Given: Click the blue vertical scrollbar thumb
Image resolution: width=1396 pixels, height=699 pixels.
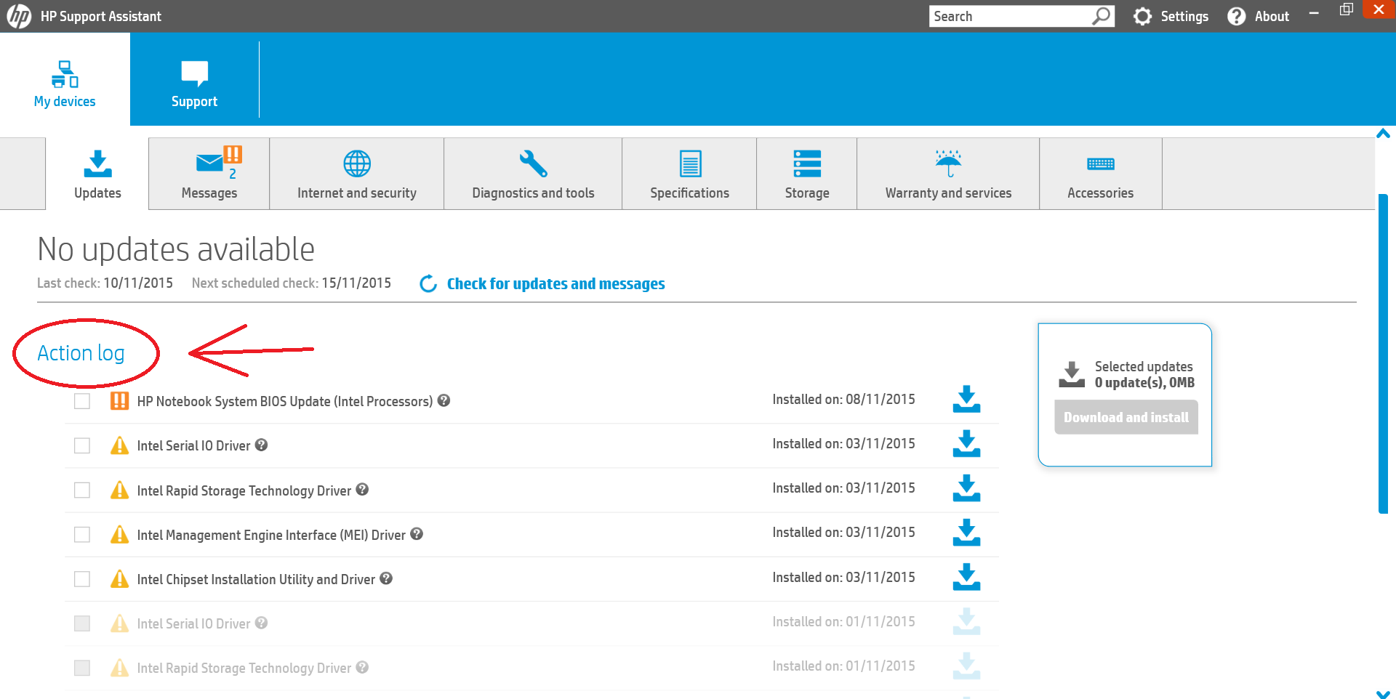Looking at the screenshot, I should (1383, 354).
